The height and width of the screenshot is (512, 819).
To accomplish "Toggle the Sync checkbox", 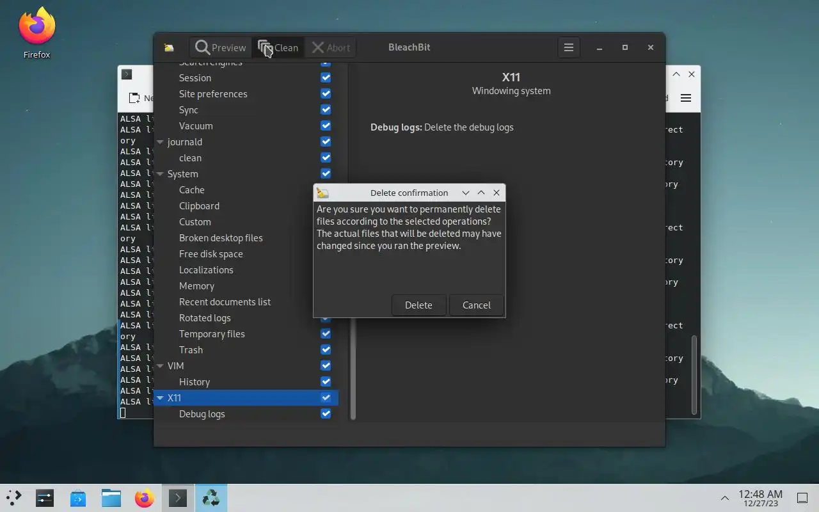I will 326,109.
